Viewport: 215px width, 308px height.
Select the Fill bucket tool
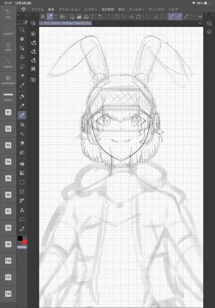point(22,164)
